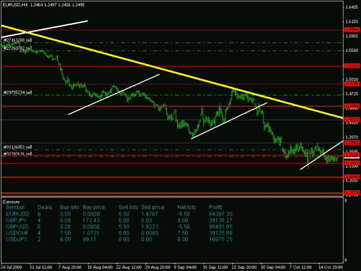Click the 22 Sep 20:00 time label
This screenshot has height=271, width=361.
[244, 267]
